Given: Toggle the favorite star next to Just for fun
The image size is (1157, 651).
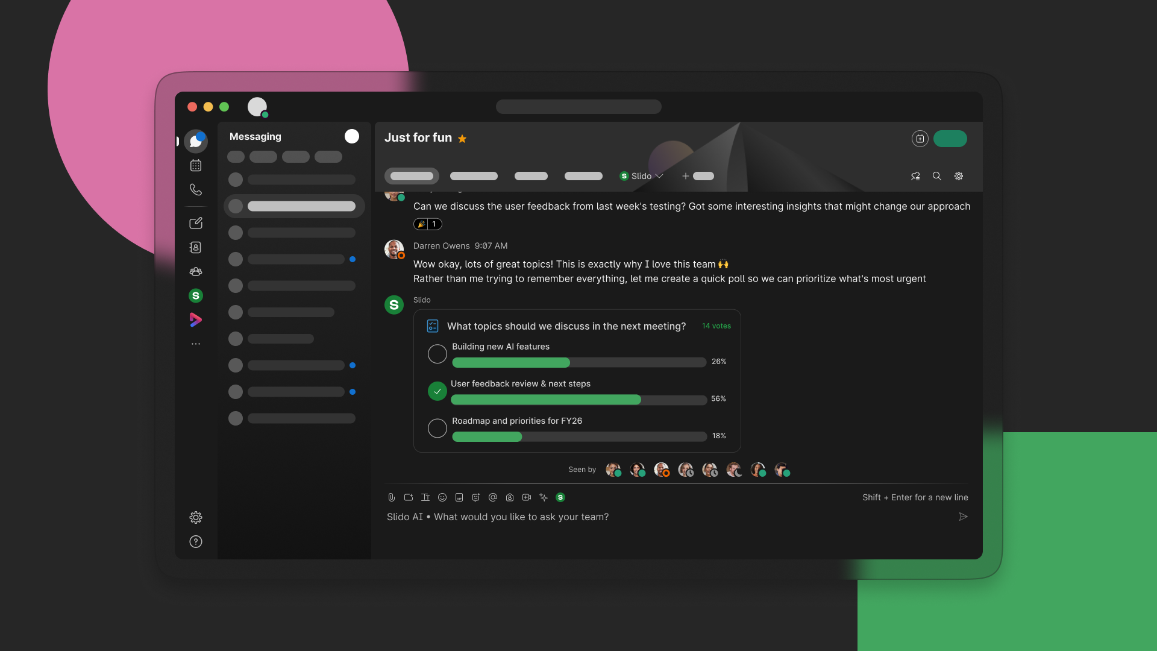Looking at the screenshot, I should coord(462,139).
